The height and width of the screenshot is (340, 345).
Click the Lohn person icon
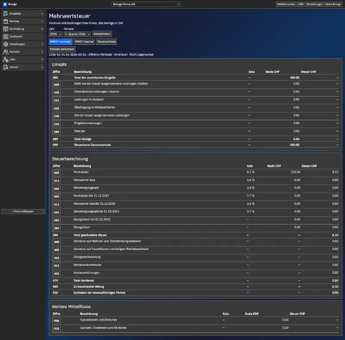click(x=6, y=59)
